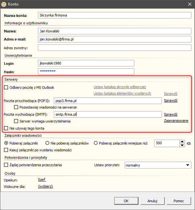Select Pobieraj załączniki radio option
This screenshot has height=210, width=195.
point(6,143)
